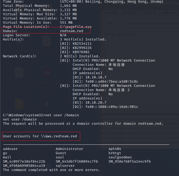This screenshot has width=179, height=176.
Task: Click the saulgoodman username in the list
Action: 120,157
